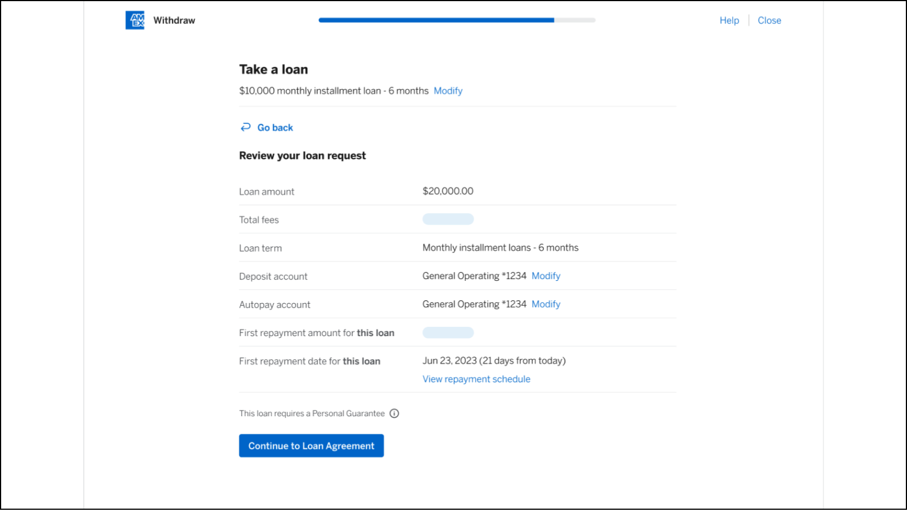
Task: Click the Total fees loading placeholder
Action: [448, 219]
